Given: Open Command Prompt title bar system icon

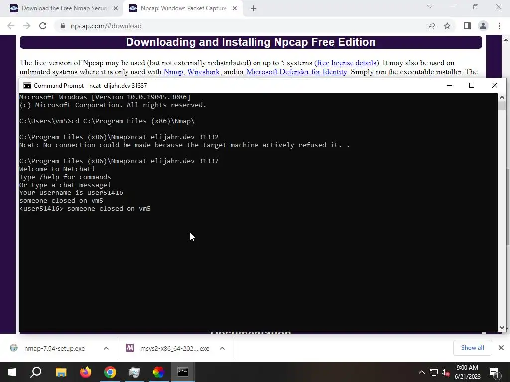Looking at the screenshot, I should (x=27, y=86).
